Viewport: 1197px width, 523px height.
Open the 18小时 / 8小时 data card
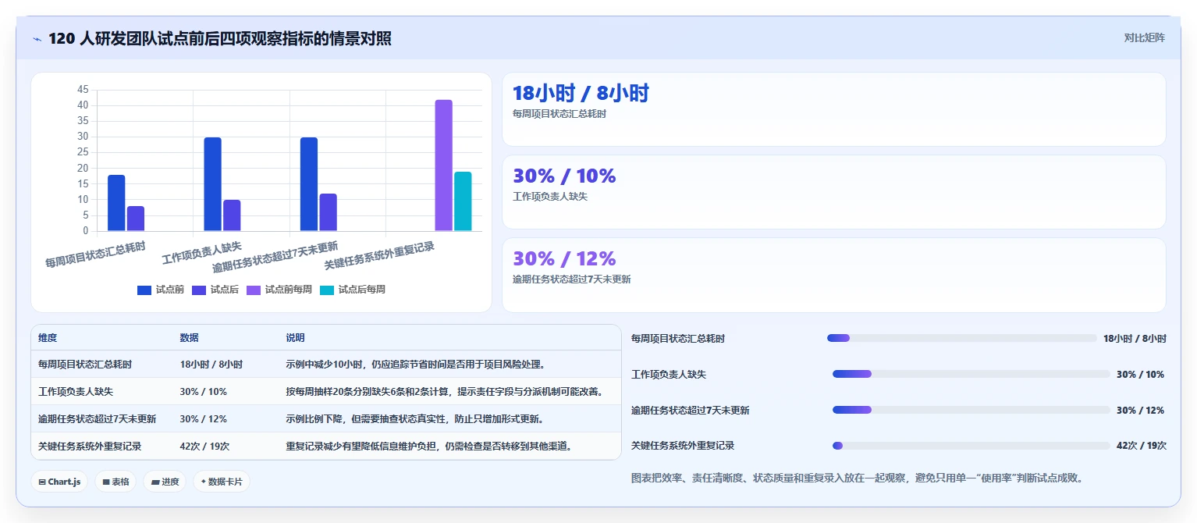pos(834,109)
